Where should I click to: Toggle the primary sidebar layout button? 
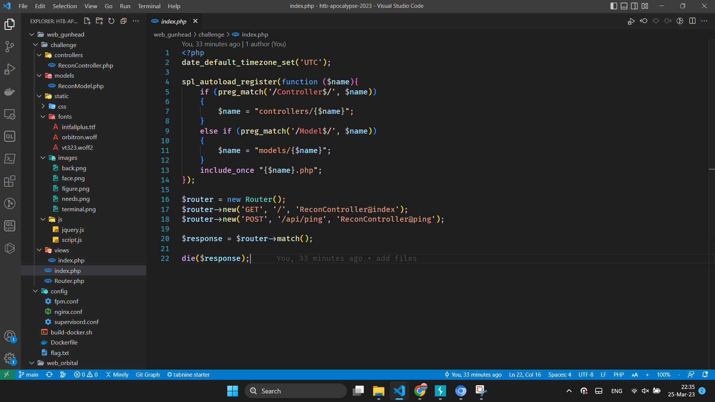tap(613, 6)
